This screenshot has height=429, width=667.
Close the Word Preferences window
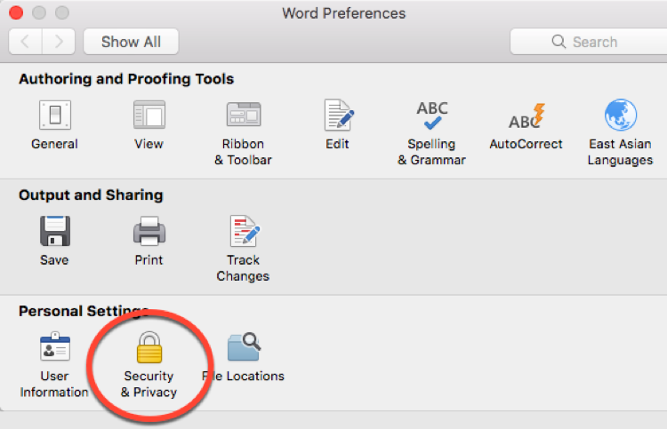(16, 12)
